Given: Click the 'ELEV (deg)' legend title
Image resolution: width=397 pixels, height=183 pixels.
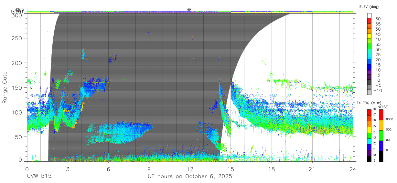Looking at the screenshot, I should click(x=369, y=7).
